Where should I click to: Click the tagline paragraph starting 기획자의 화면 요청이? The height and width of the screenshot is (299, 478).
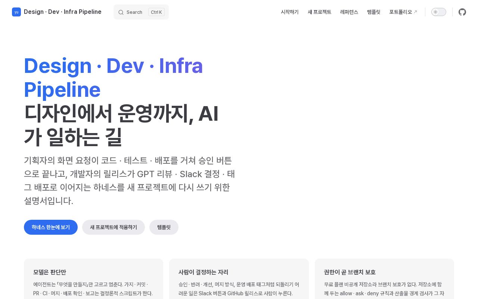tap(130, 181)
